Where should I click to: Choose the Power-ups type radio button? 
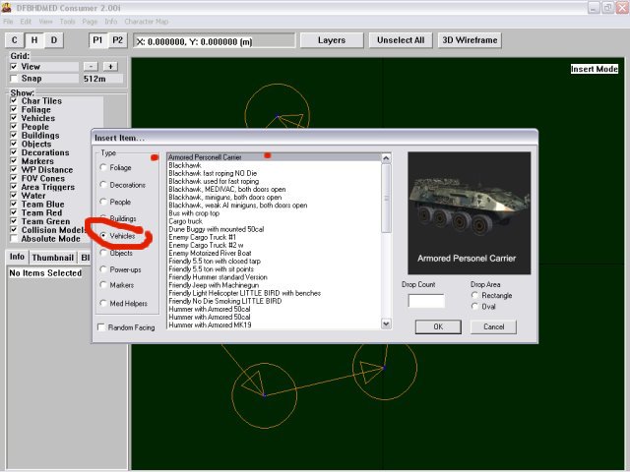point(103,269)
